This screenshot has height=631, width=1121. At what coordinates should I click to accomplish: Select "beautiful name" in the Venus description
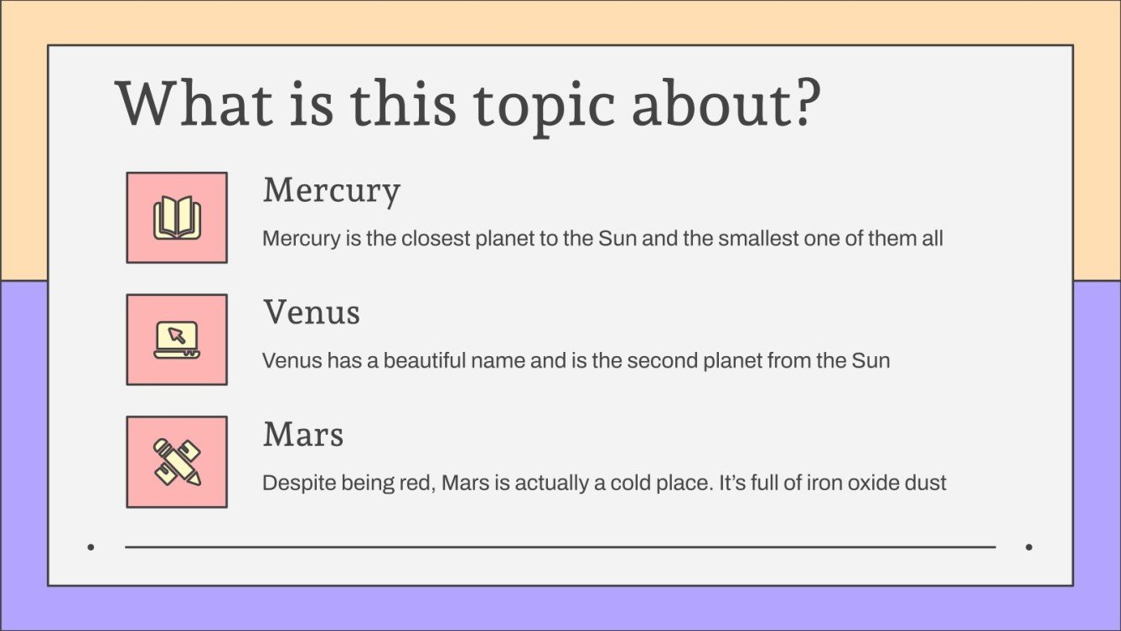[x=454, y=361]
